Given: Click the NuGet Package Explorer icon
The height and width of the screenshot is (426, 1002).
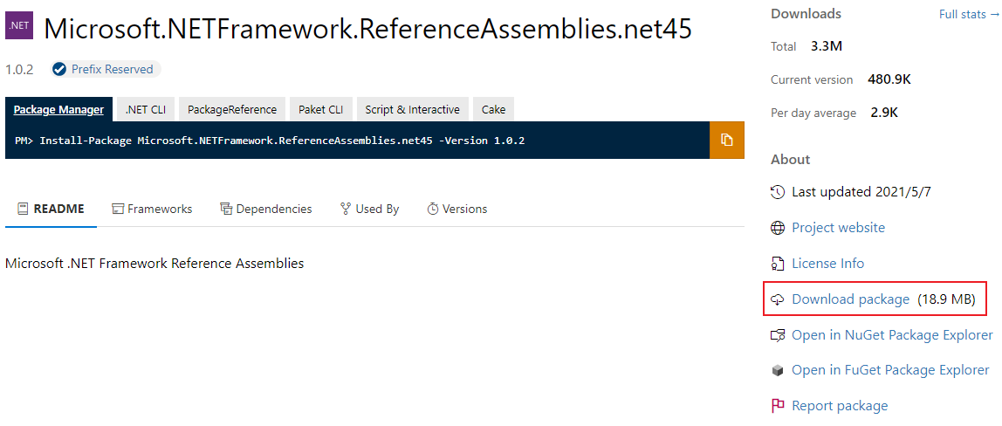Looking at the screenshot, I should click(x=778, y=335).
